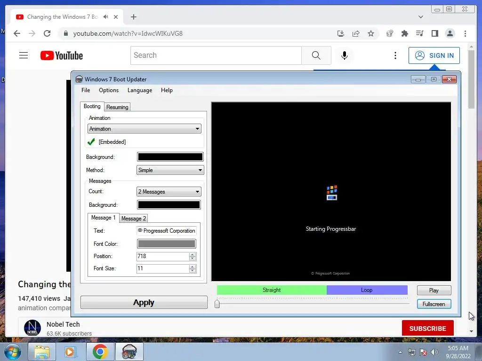Click the animation frame slider handle

click(x=217, y=304)
